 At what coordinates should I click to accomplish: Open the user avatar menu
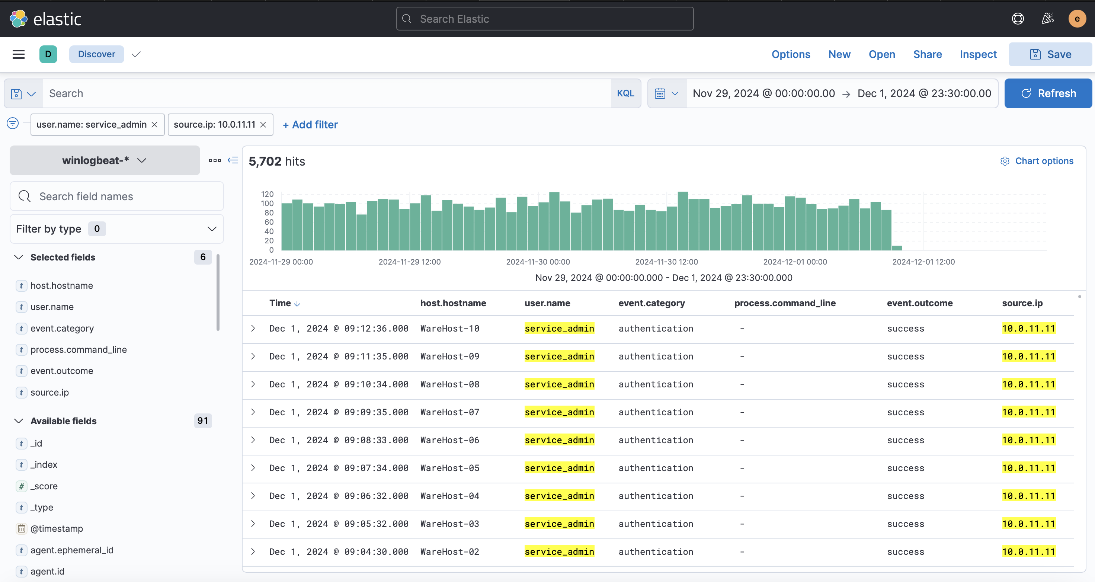click(x=1077, y=19)
